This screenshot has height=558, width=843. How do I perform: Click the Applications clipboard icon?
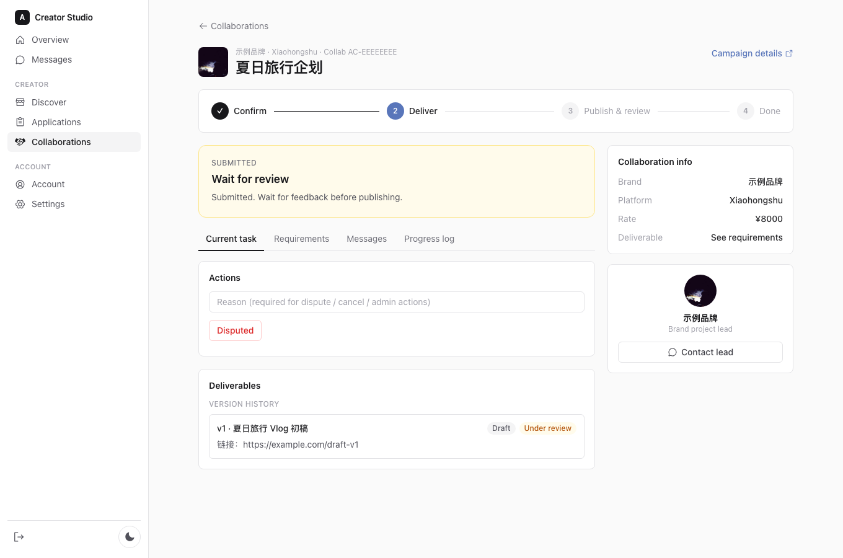point(20,122)
